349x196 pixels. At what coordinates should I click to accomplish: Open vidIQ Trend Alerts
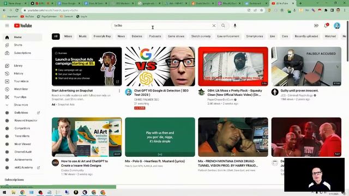(22, 136)
